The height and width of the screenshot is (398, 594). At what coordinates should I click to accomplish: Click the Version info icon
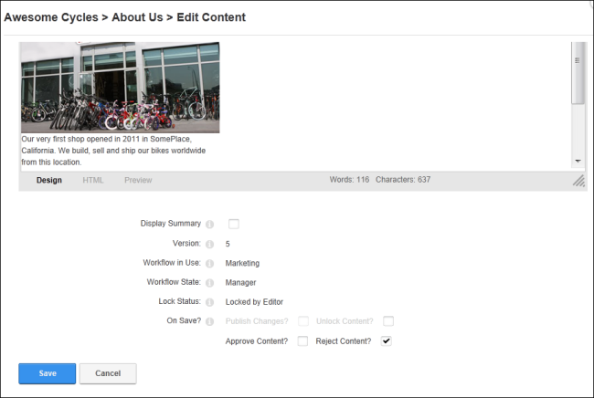click(x=209, y=244)
